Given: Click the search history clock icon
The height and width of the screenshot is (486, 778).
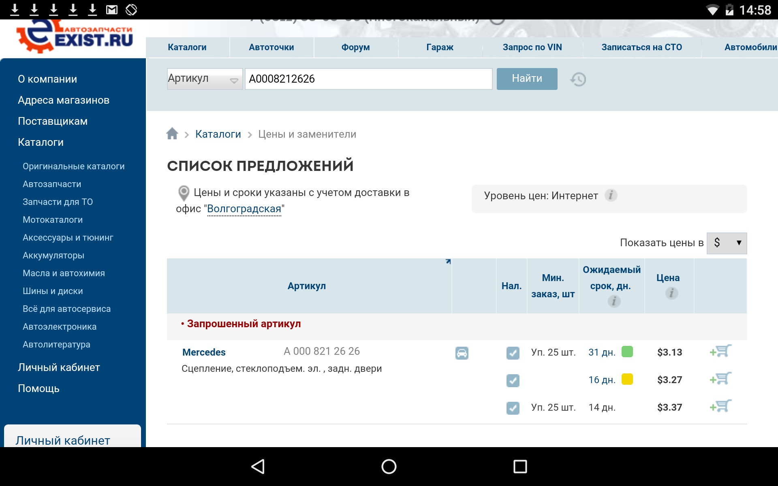Looking at the screenshot, I should pyautogui.click(x=578, y=79).
